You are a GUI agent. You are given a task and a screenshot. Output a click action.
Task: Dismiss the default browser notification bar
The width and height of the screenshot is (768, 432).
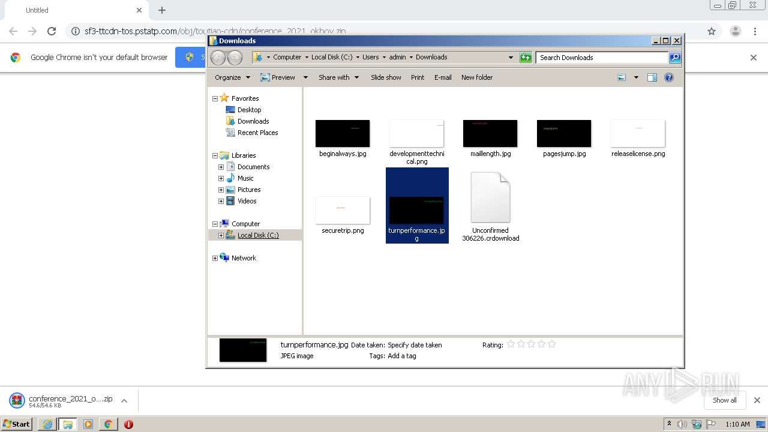coord(754,58)
